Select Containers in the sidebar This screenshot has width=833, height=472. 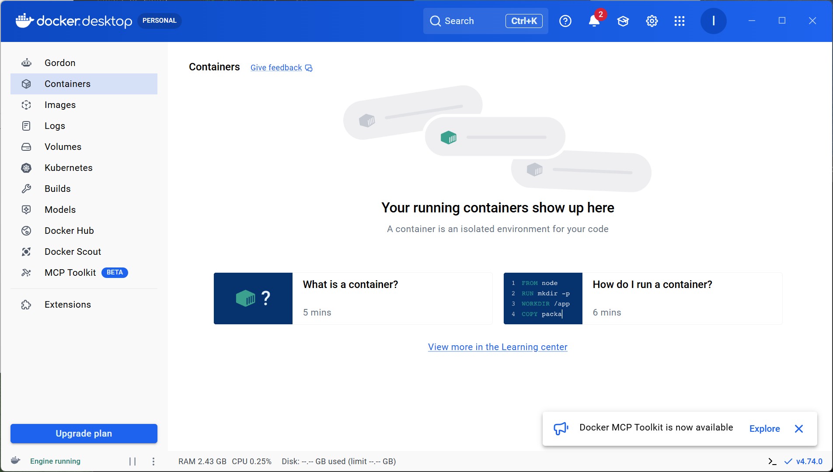[84, 84]
